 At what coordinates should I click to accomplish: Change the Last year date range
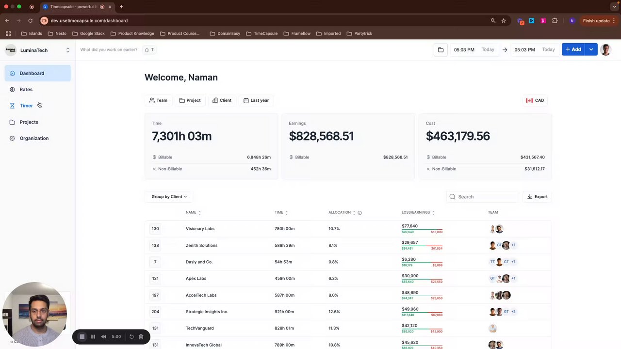(256, 100)
